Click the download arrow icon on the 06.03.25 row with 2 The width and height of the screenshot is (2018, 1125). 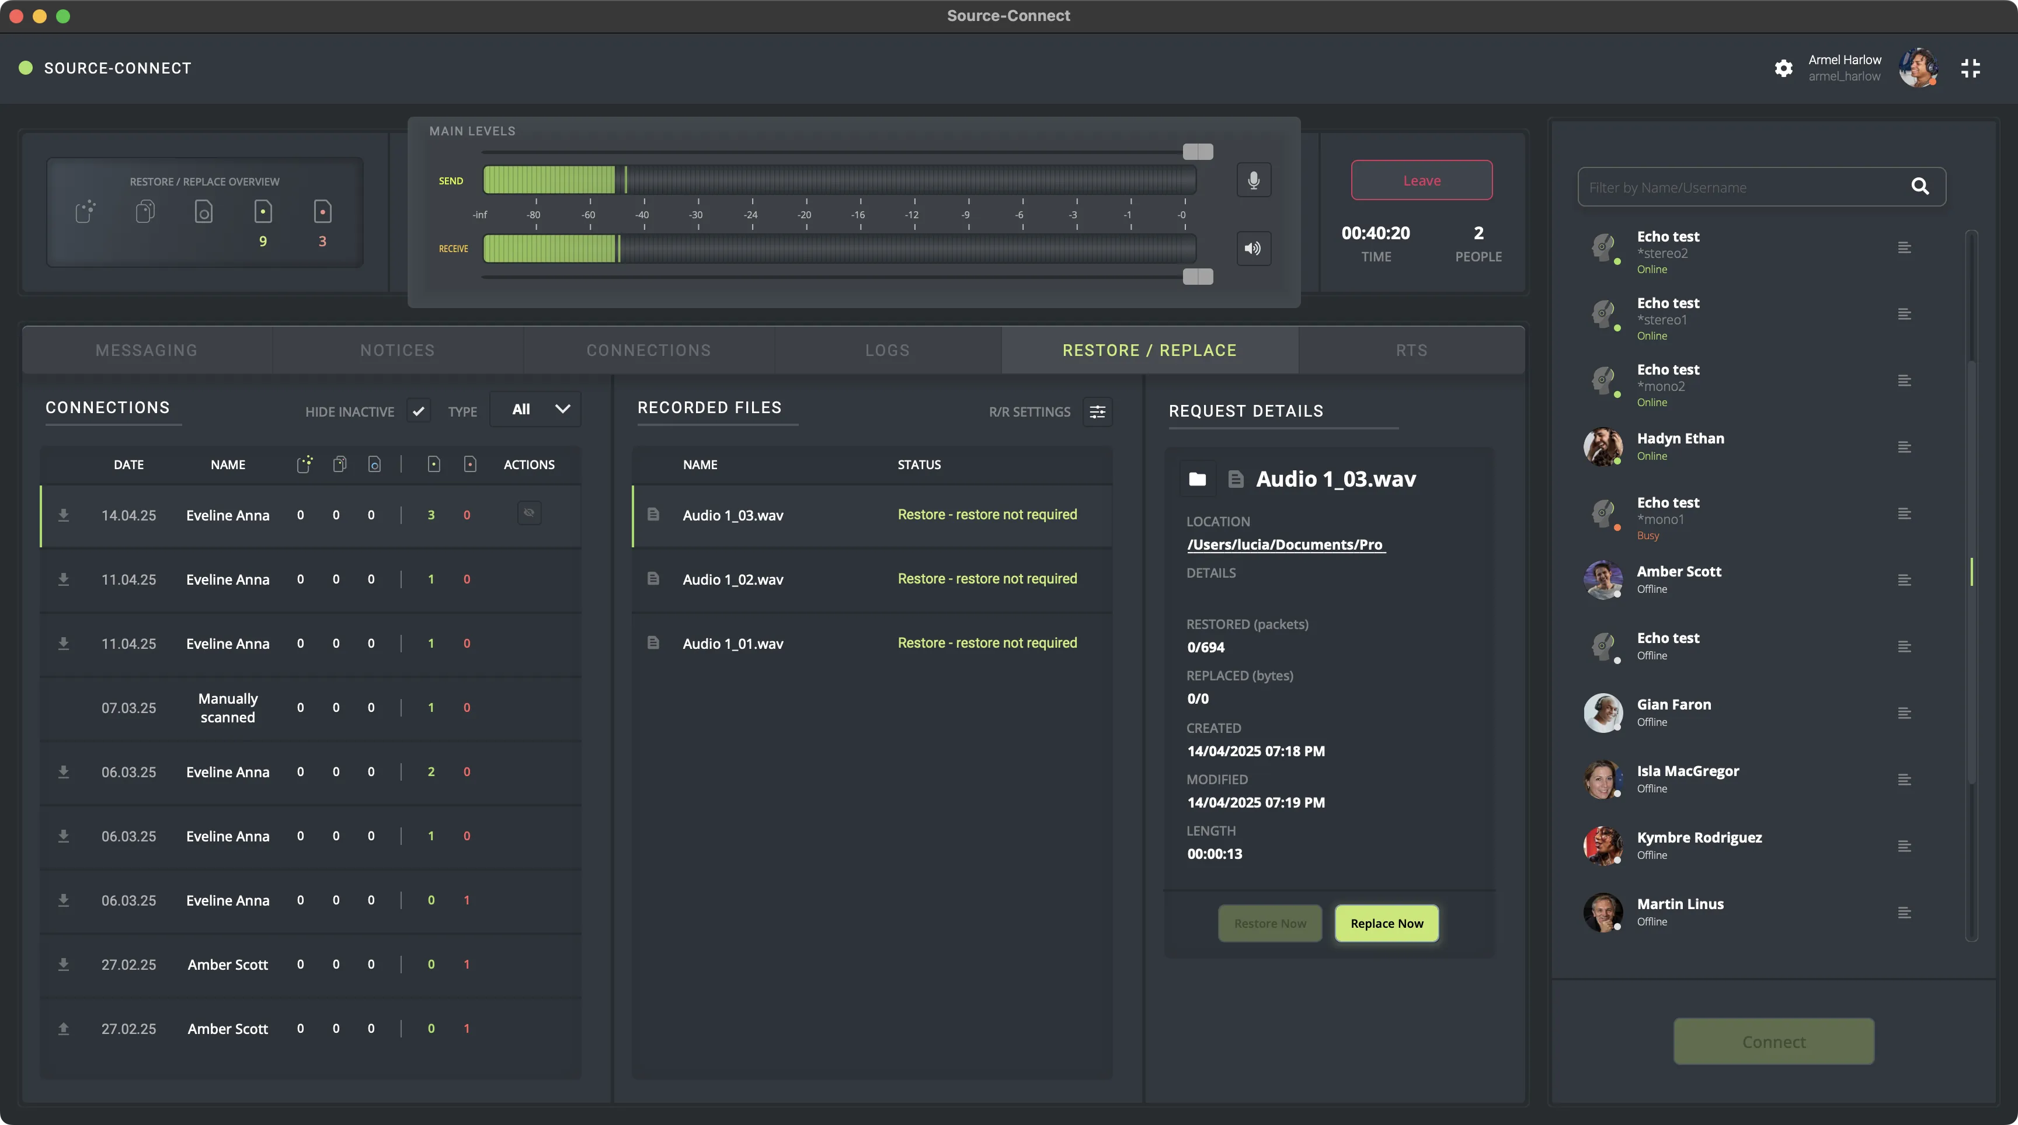coord(64,772)
